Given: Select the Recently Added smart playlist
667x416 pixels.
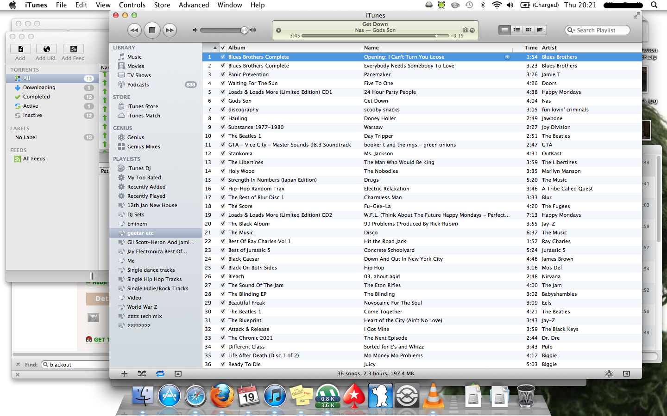Looking at the screenshot, I should (x=146, y=187).
